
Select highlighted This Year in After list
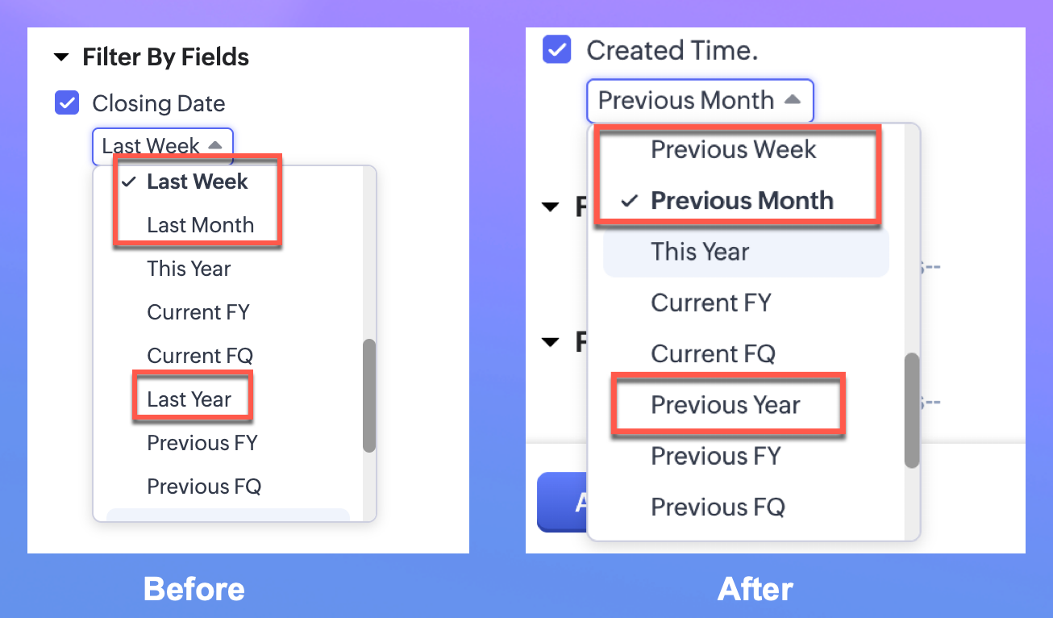click(x=700, y=252)
